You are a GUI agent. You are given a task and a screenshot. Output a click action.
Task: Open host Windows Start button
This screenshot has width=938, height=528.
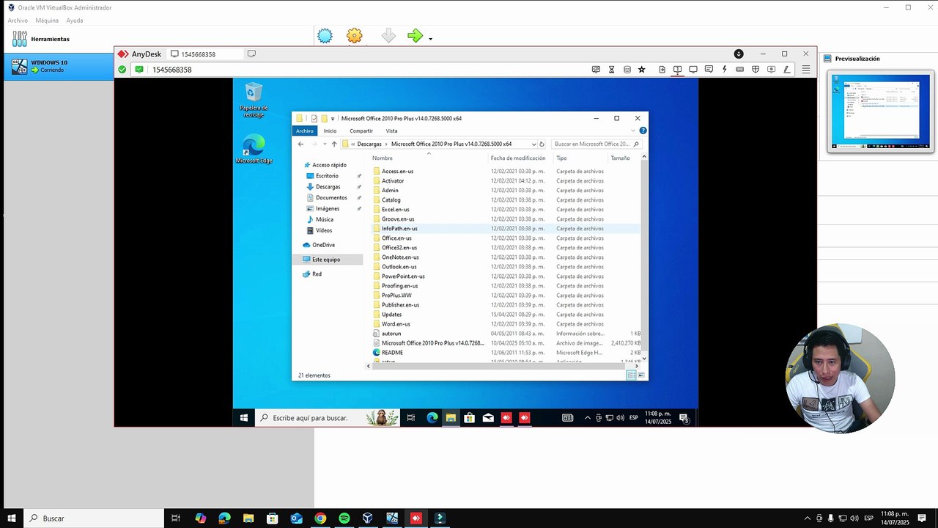click(12, 518)
